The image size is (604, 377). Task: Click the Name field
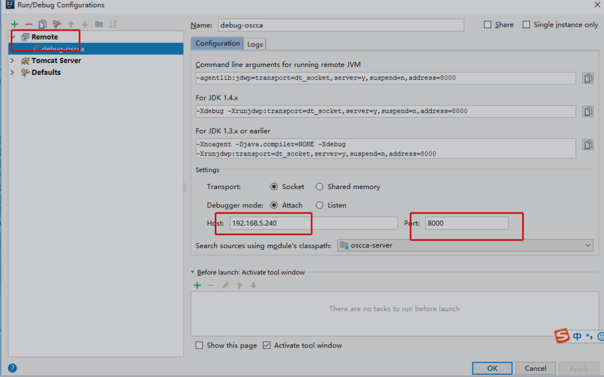click(x=341, y=25)
